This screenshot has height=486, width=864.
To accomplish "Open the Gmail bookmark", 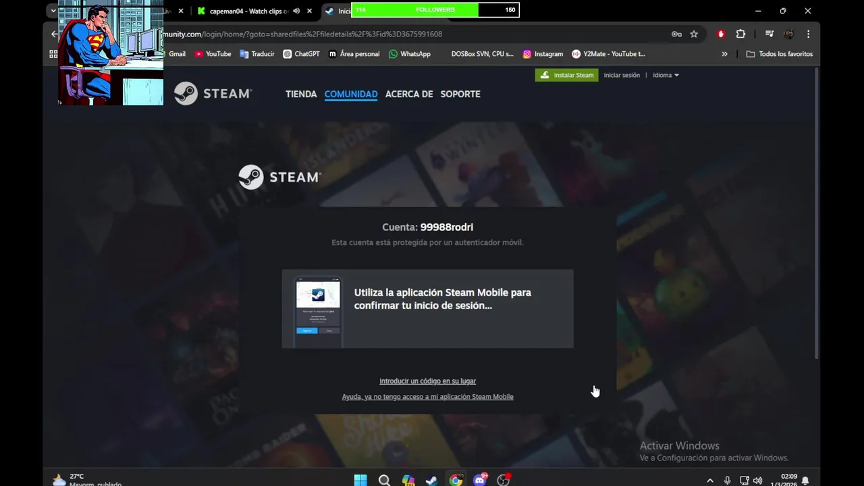I will pos(177,54).
